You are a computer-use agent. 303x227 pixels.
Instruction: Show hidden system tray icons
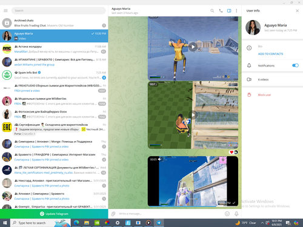262,223
